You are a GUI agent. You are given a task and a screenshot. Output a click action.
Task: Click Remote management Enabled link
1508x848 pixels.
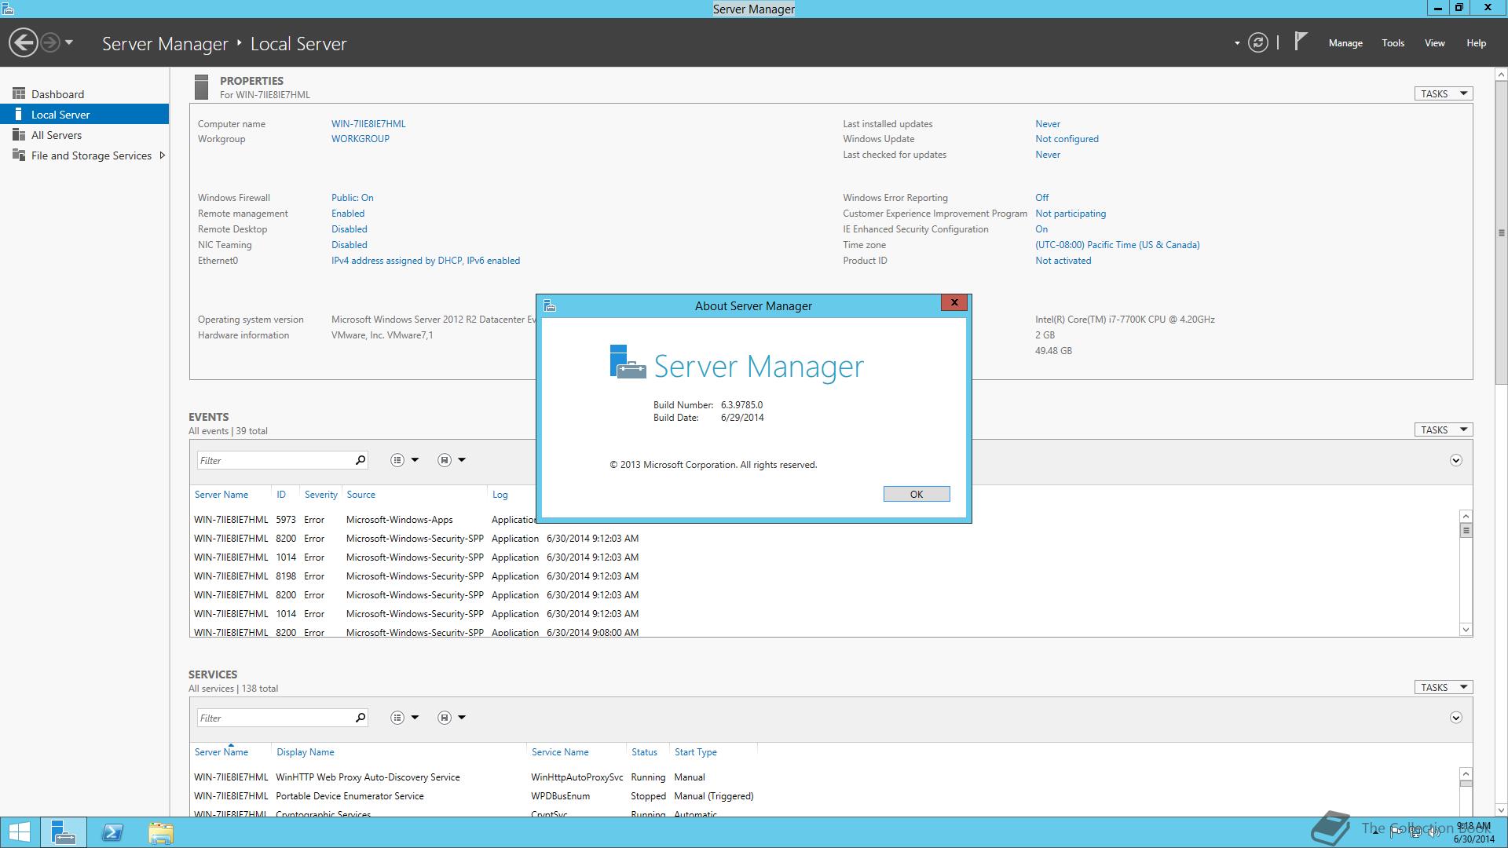(x=348, y=214)
